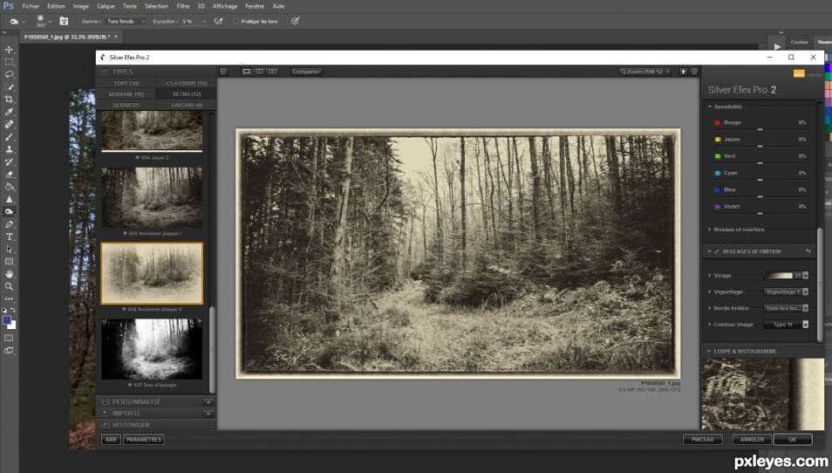
Task: Select the Type tool
Action: [9, 236]
